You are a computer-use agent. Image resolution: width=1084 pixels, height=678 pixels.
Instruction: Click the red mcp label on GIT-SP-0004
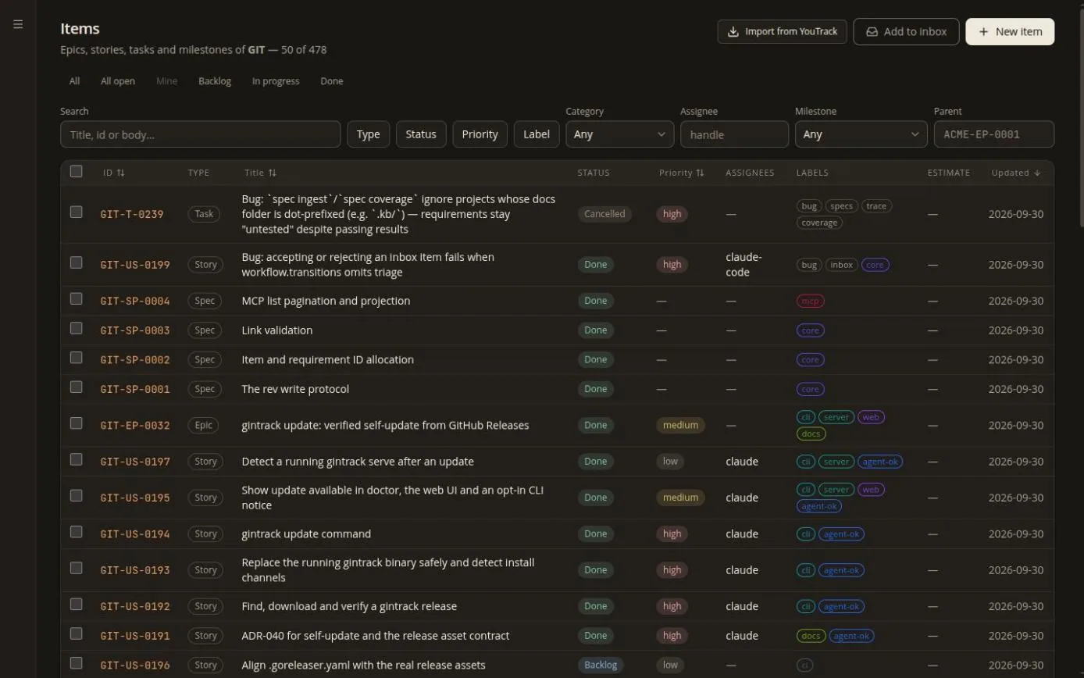[x=810, y=301]
